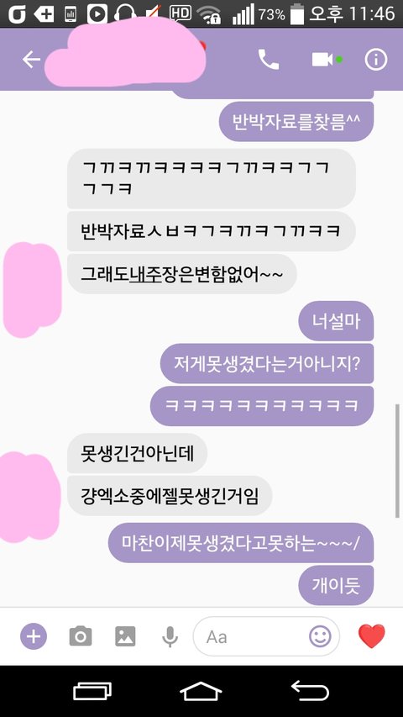
Task: Tap the microphone to record voice
Action: click(170, 636)
